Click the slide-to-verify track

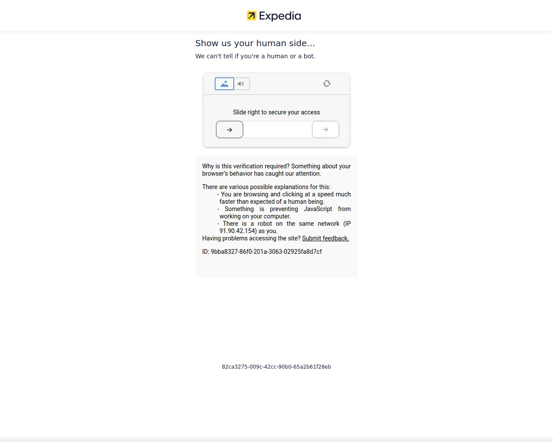click(276, 129)
